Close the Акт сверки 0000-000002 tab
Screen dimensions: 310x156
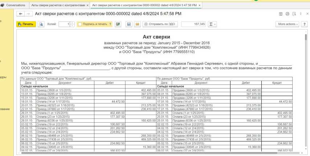tap(200, 5)
